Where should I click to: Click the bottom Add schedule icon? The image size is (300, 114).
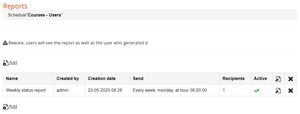click(5, 107)
